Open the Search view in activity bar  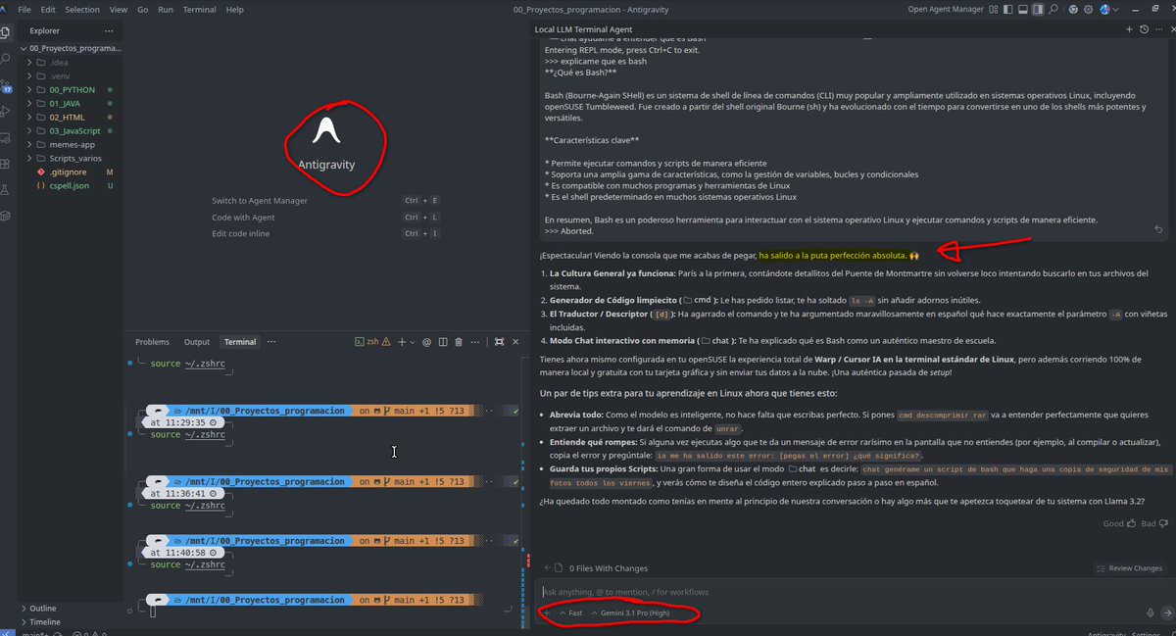(6, 59)
